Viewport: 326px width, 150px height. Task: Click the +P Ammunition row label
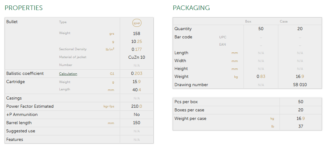click(x=22, y=115)
